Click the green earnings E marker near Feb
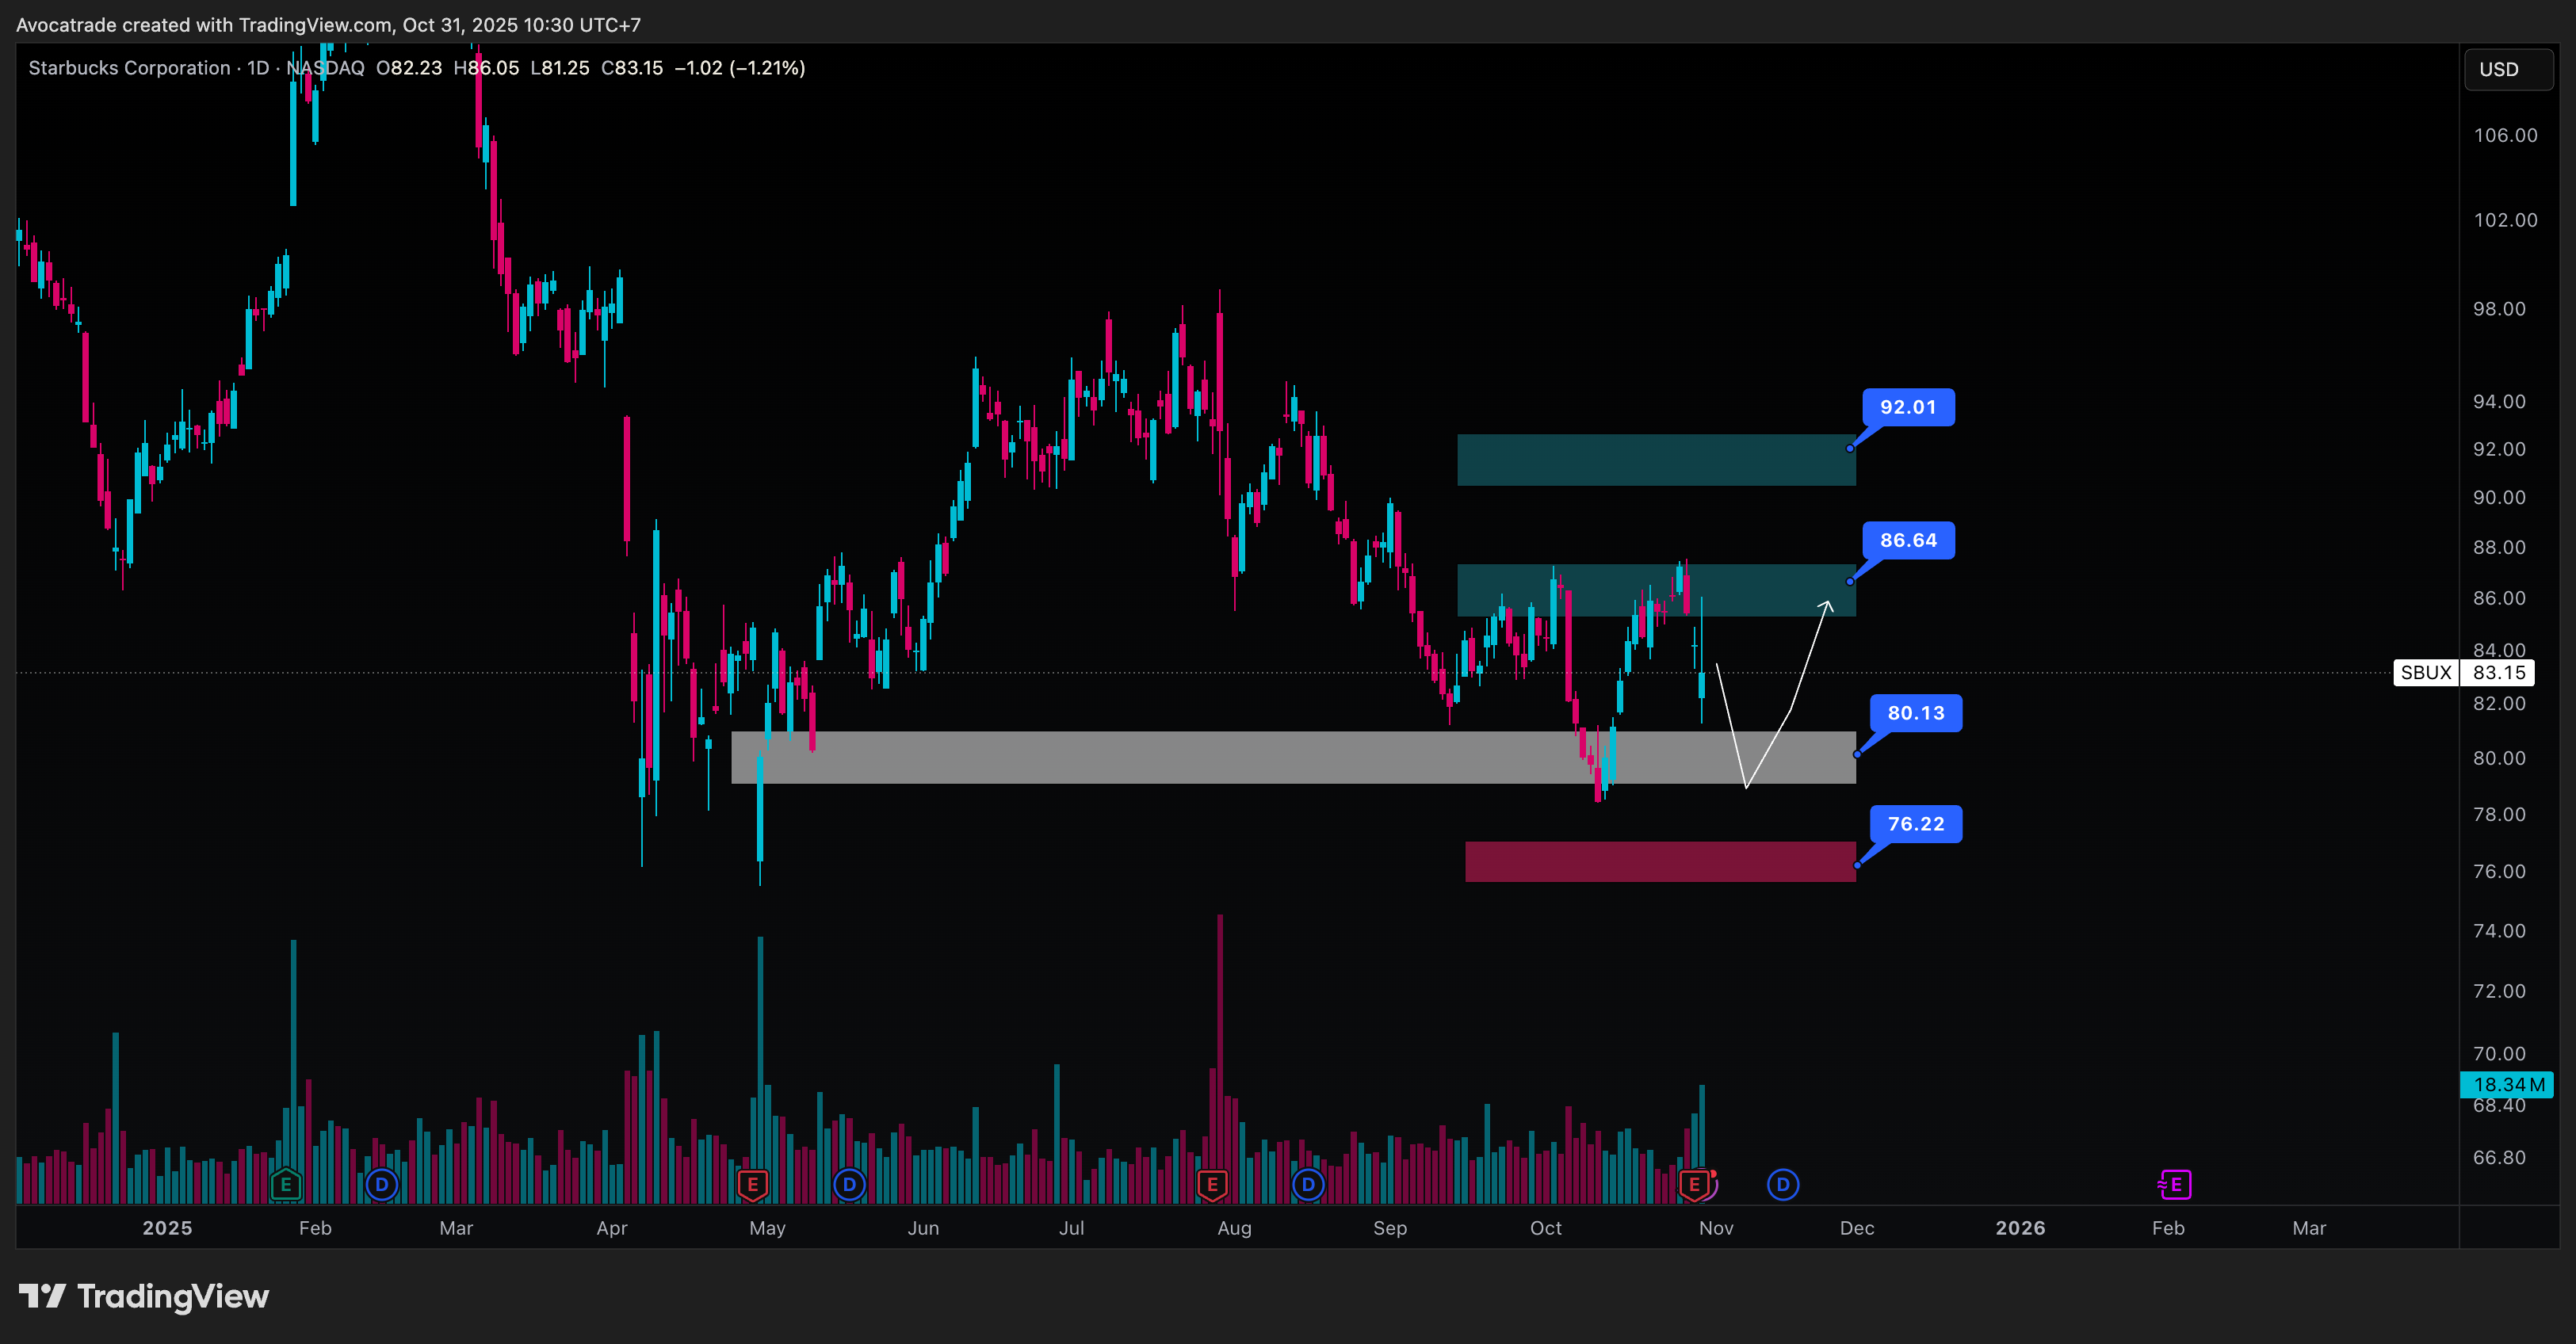The image size is (2576, 1344). tap(285, 1185)
